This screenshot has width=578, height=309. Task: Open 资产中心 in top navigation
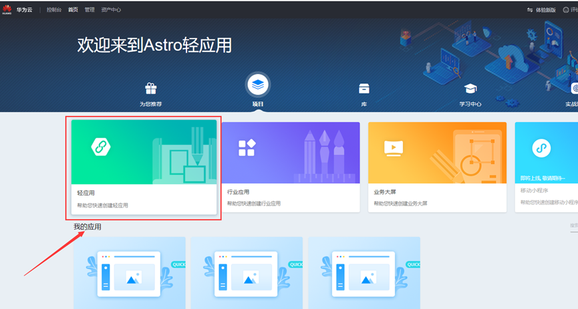tap(111, 9)
